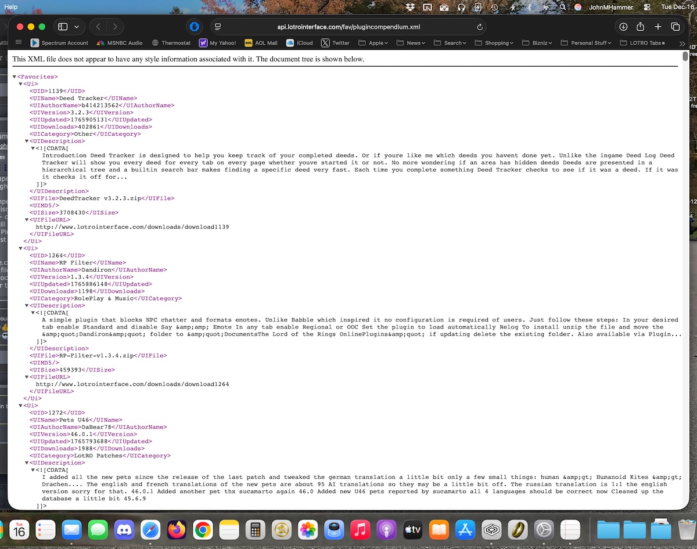Toggle the Safari sidebar
This screenshot has width=697, height=549.
click(63, 27)
